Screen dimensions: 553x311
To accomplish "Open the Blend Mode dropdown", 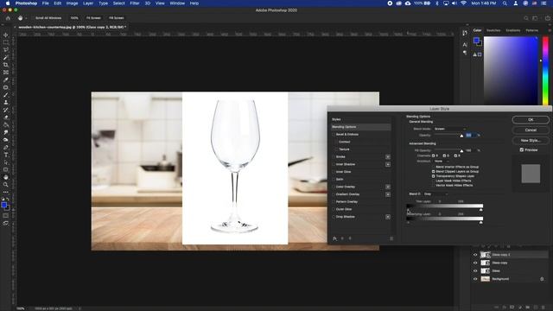I will pos(450,129).
